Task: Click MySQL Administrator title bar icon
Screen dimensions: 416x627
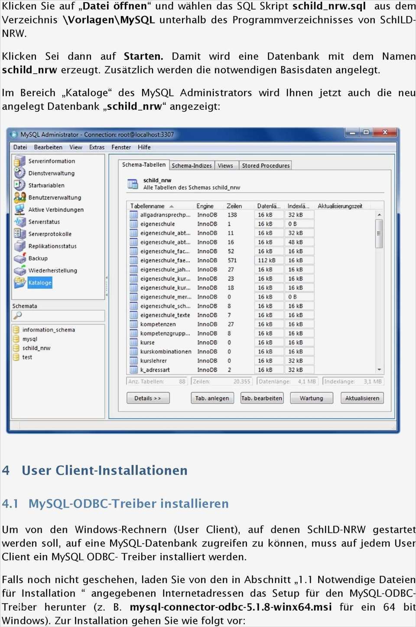Action: [x=14, y=135]
